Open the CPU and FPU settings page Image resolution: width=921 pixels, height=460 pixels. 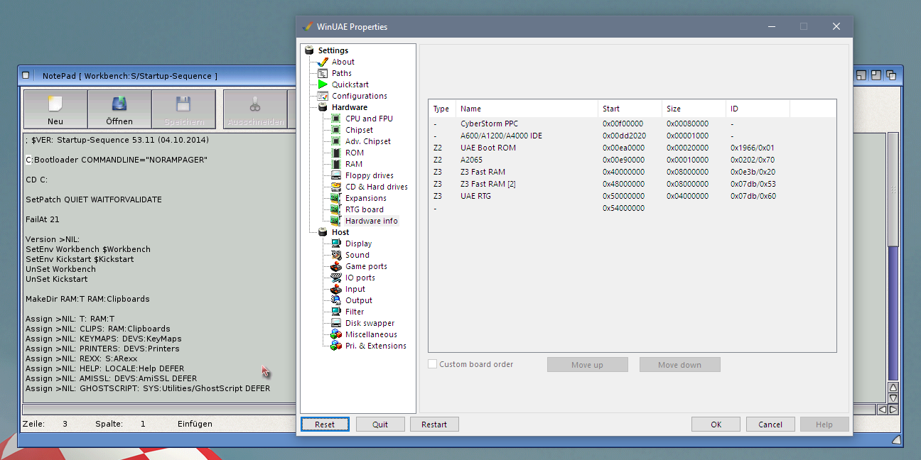368,119
